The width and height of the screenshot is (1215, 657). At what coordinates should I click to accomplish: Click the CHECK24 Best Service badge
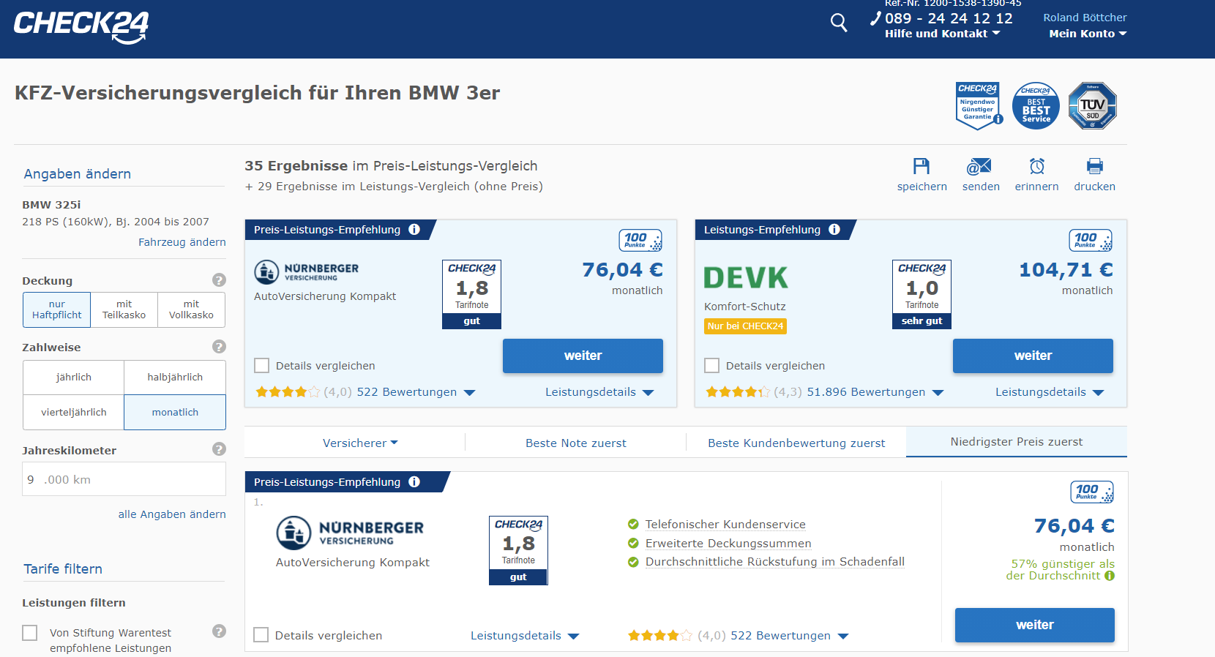coord(1036,106)
